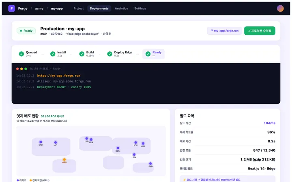The width and height of the screenshot is (292, 182).
Task: Open the Project tab
Action: pos(79,8)
